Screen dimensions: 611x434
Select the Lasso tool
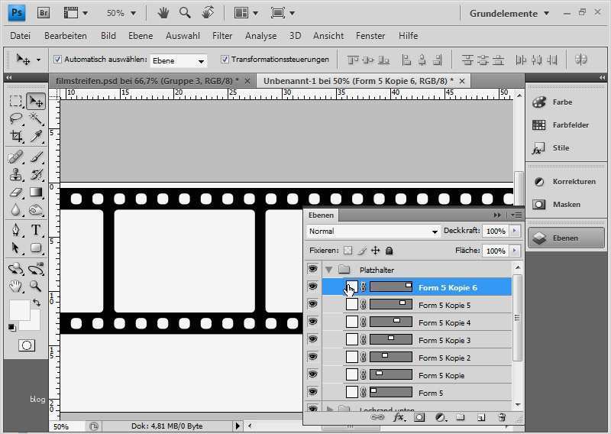point(15,118)
